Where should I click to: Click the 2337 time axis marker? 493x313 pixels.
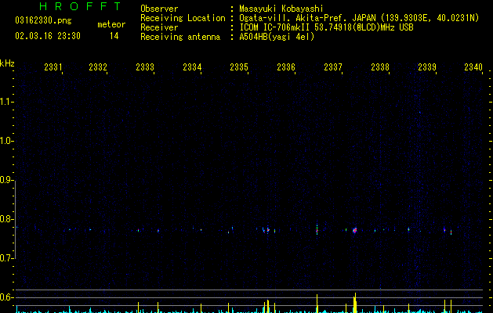click(x=333, y=67)
